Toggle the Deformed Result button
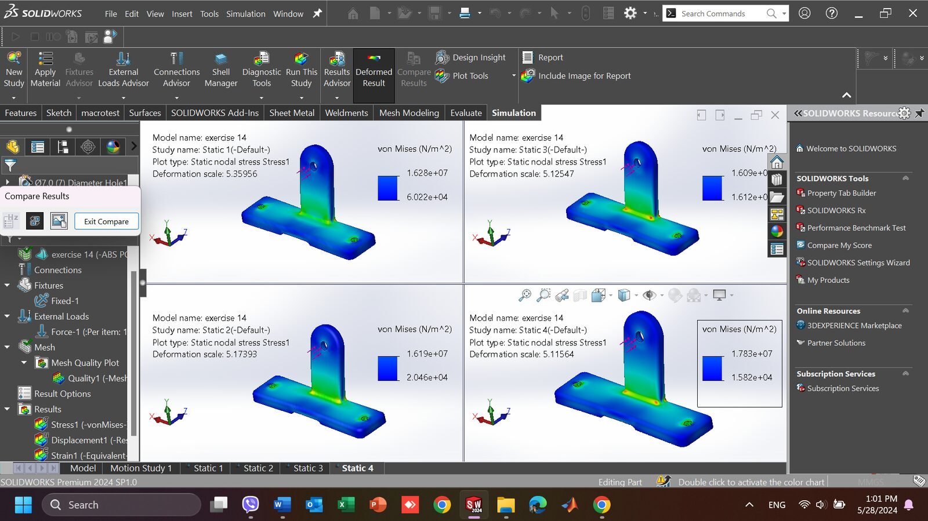The width and height of the screenshot is (928, 521). (x=374, y=69)
